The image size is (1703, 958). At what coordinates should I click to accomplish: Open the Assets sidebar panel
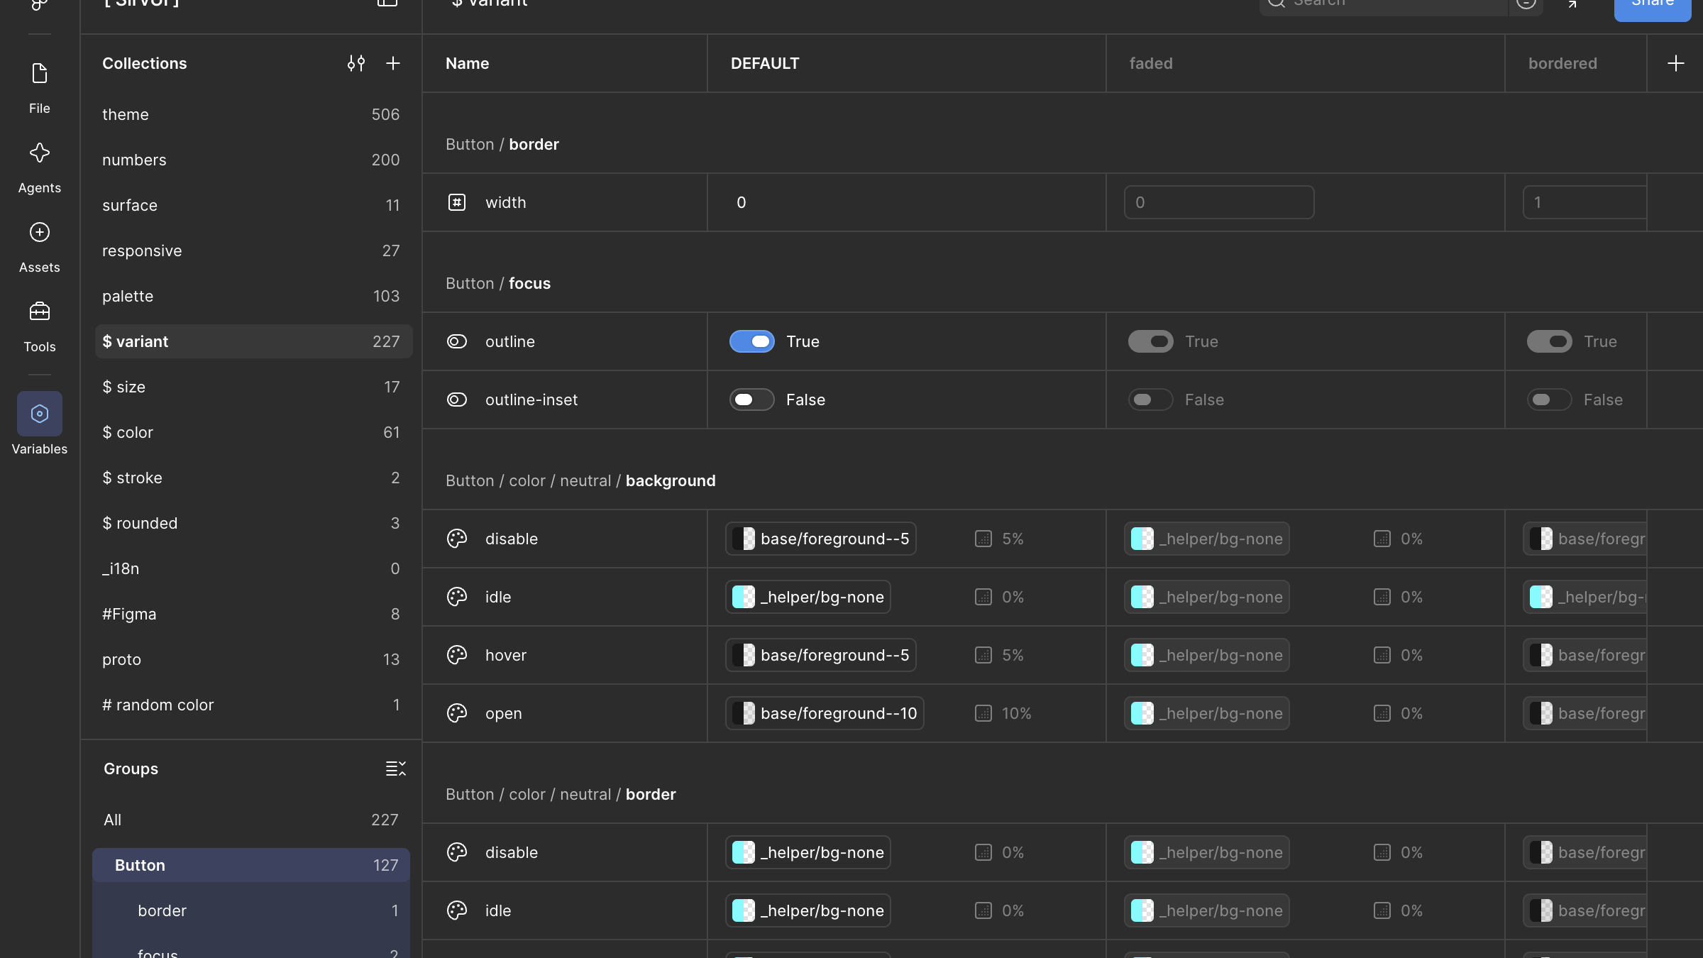click(x=40, y=247)
